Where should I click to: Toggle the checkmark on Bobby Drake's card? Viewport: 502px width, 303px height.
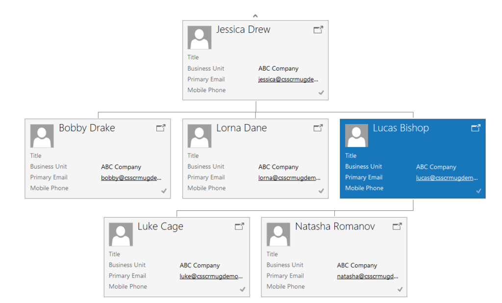coord(164,191)
